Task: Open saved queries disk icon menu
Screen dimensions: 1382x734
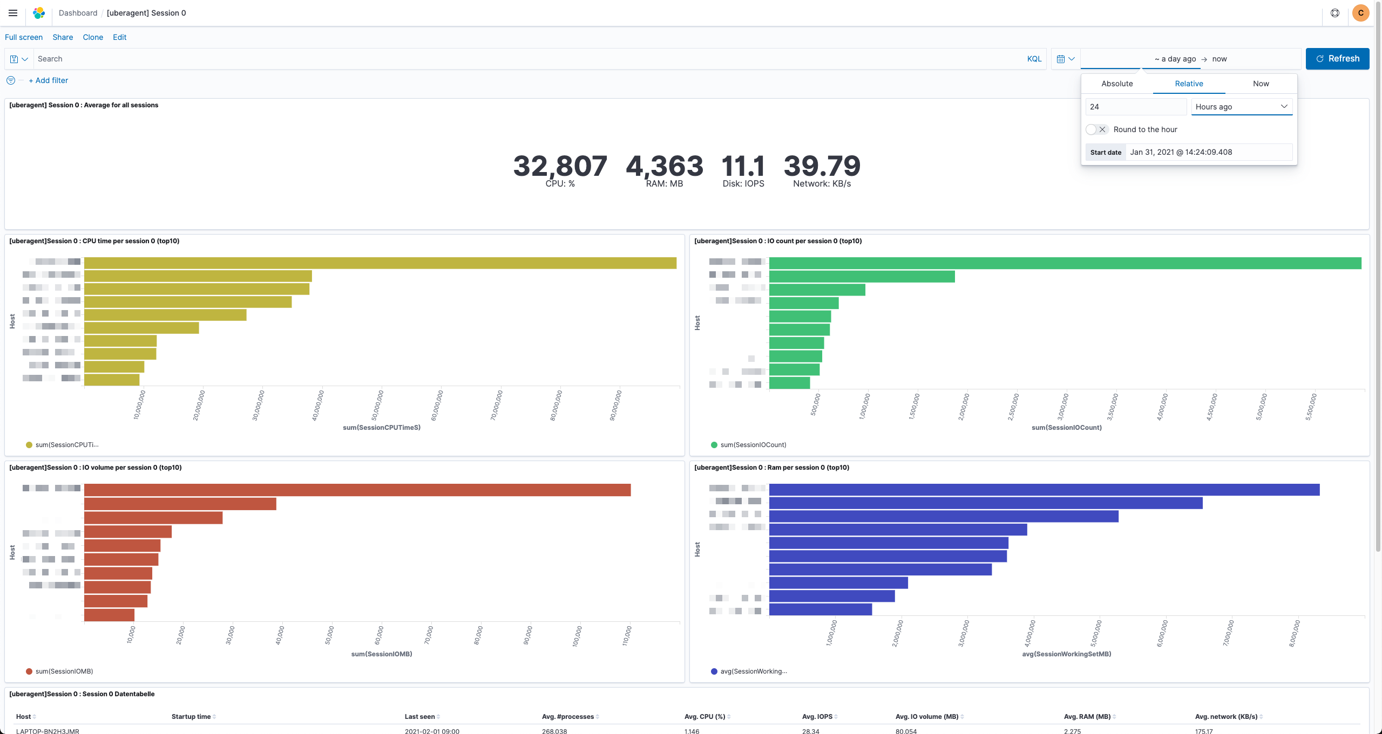Action: coord(18,59)
